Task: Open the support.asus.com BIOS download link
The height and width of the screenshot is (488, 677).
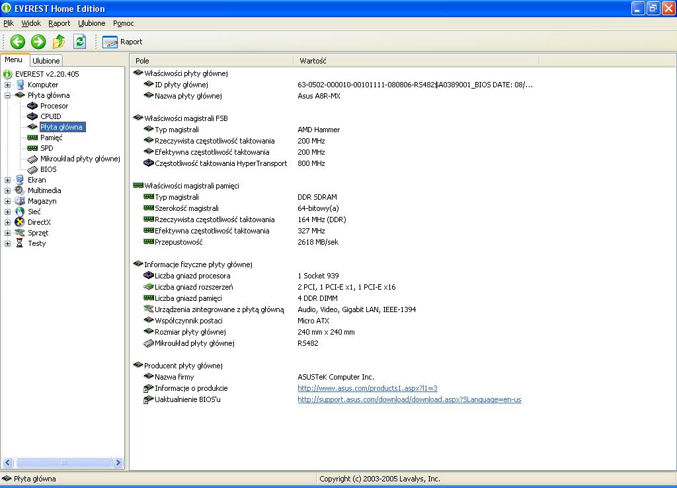Action: 409,399
